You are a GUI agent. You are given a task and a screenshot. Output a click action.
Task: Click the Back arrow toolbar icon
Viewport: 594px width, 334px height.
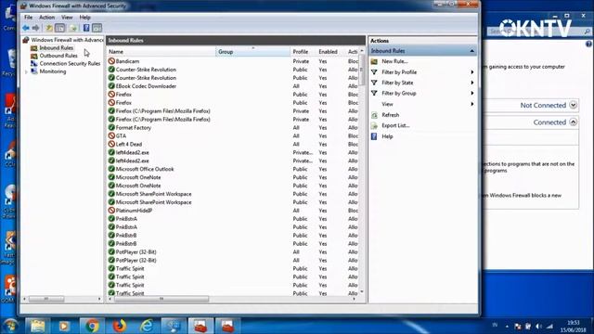26,28
